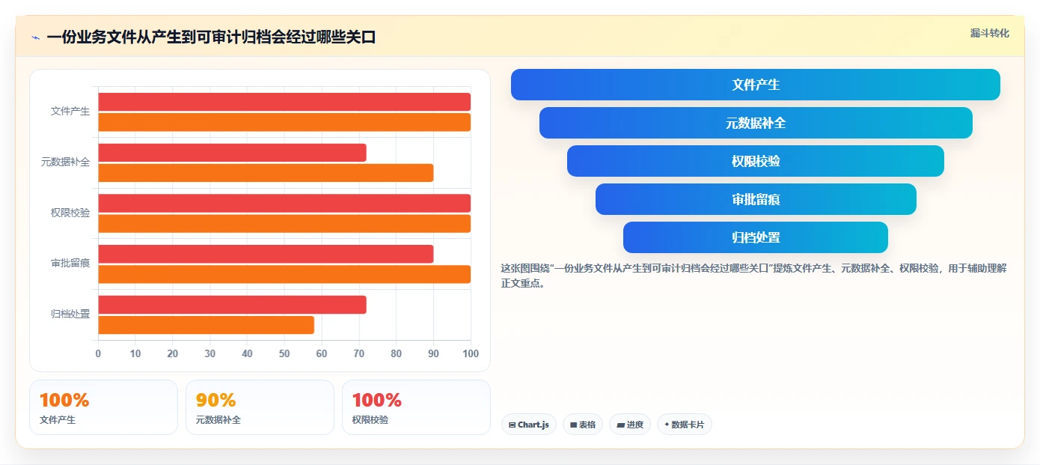Open the 90% 元数据补全 data card
This screenshot has height=465, width=1040.
tap(260, 407)
